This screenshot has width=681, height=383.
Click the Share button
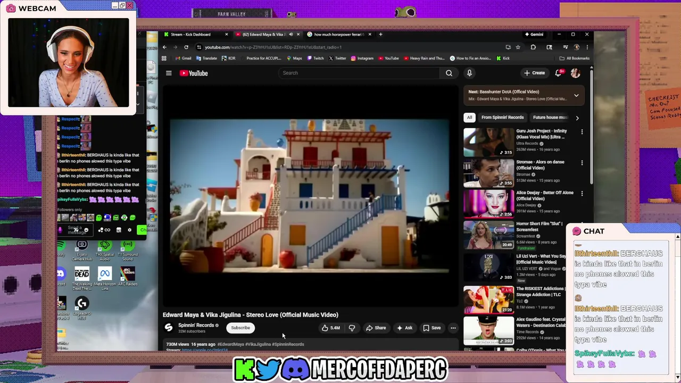coord(376,328)
